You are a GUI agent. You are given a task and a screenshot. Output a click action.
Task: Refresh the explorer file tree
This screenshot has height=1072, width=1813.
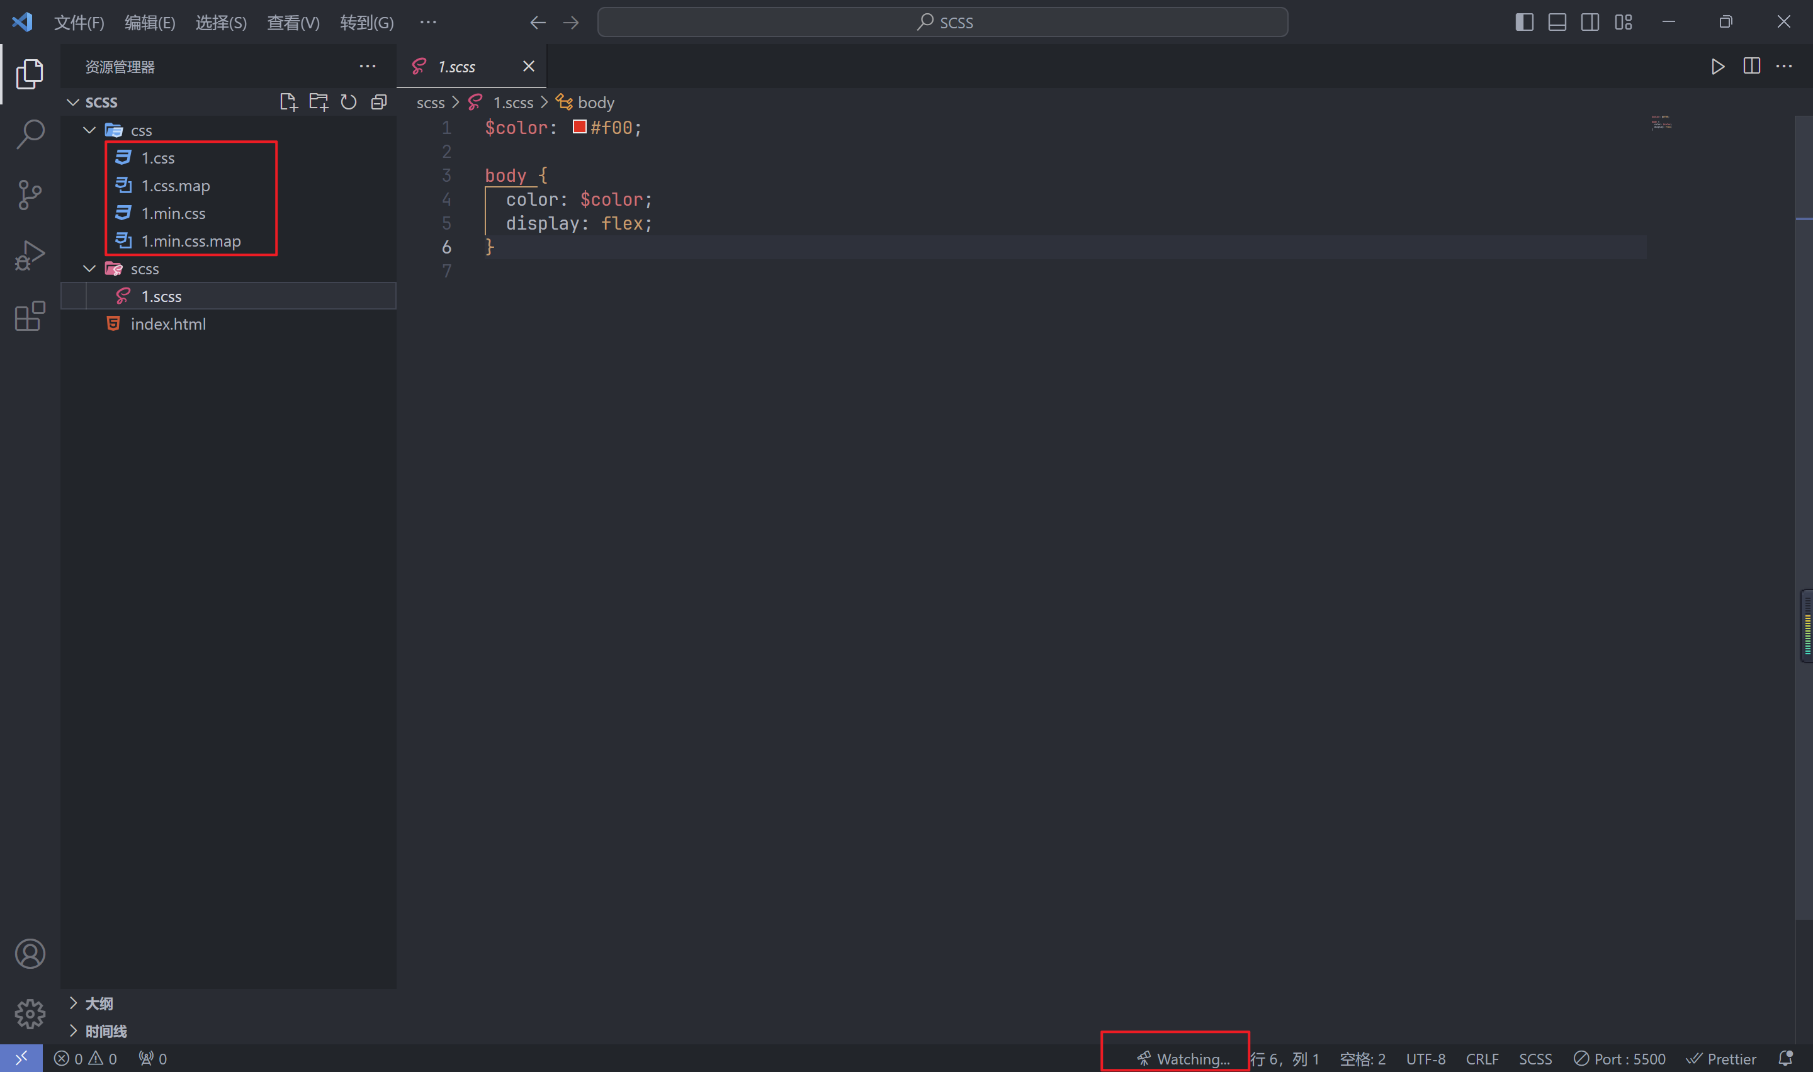(348, 102)
